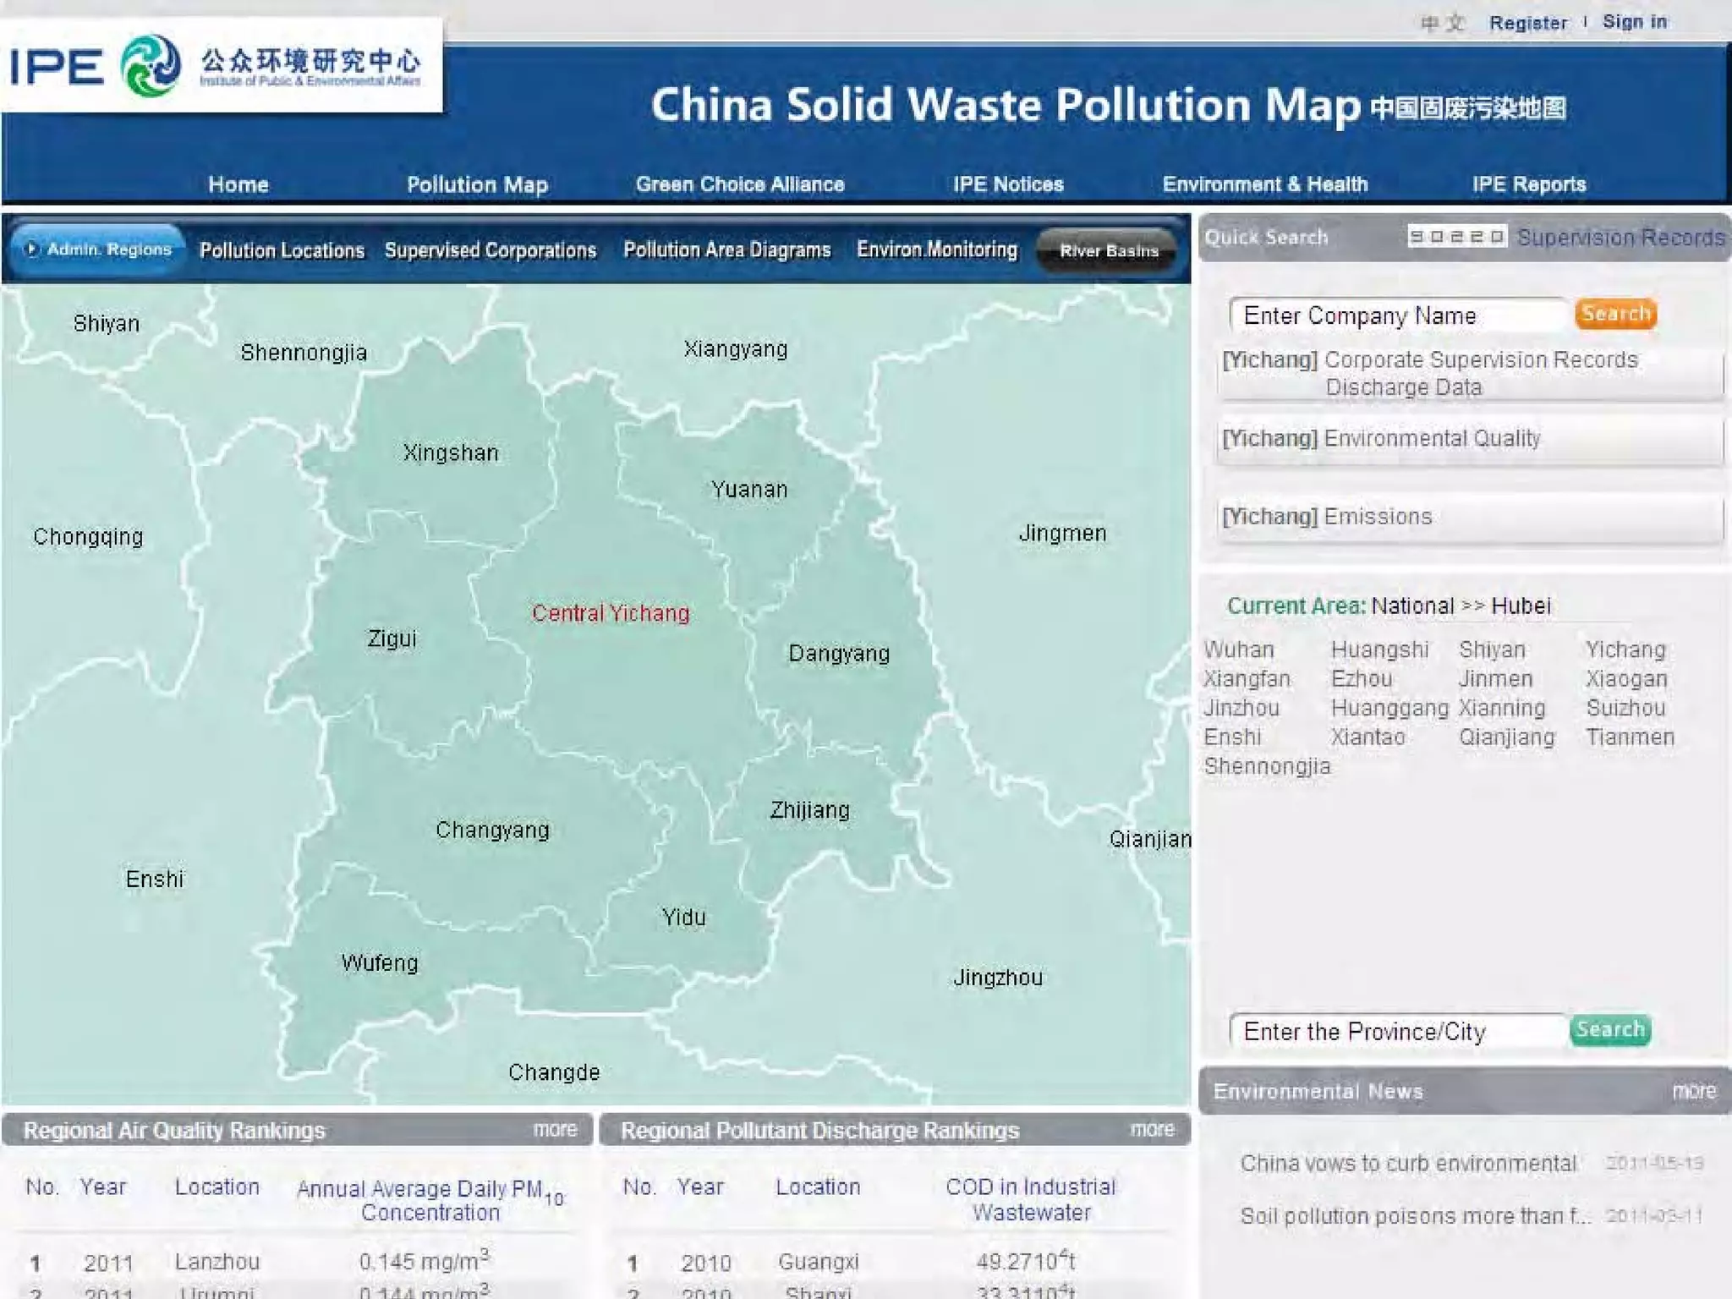Open the Pollution Map menu
The image size is (1732, 1299).
click(477, 184)
